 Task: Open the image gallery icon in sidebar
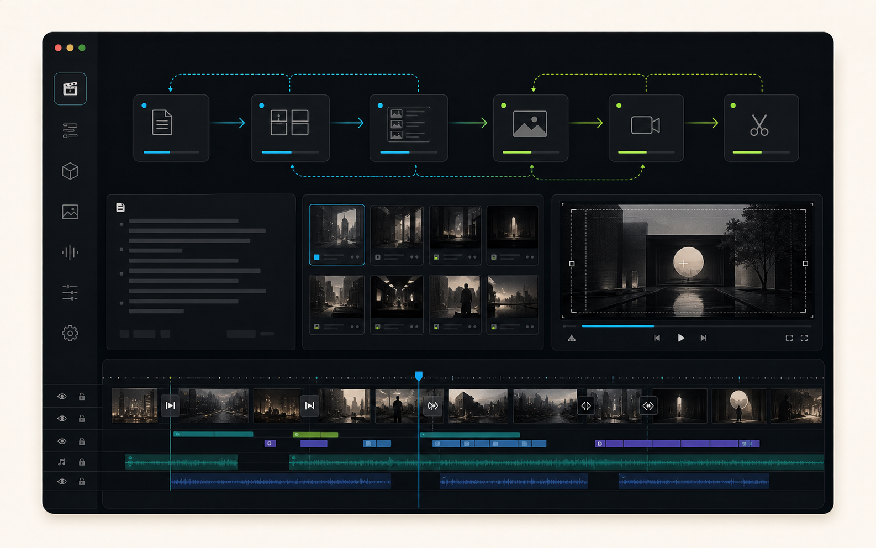[x=70, y=212]
